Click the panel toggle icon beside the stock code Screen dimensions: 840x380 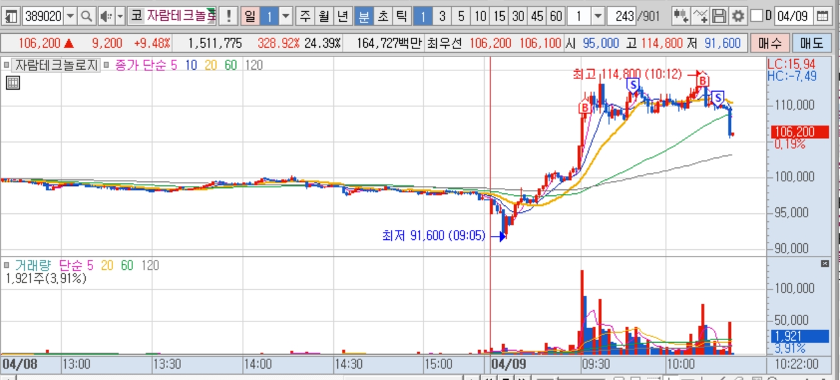(x=13, y=15)
